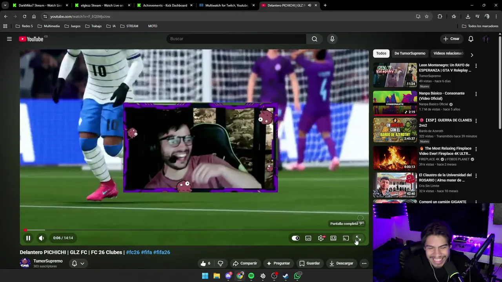The height and width of the screenshot is (282, 502).
Task: Enter full screen mode in player
Action: (x=358, y=238)
